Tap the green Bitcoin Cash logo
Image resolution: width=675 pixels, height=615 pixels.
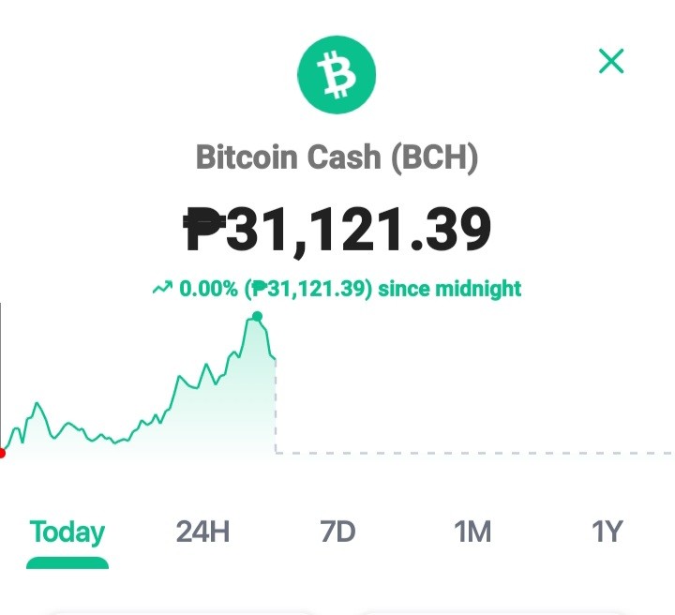337,74
